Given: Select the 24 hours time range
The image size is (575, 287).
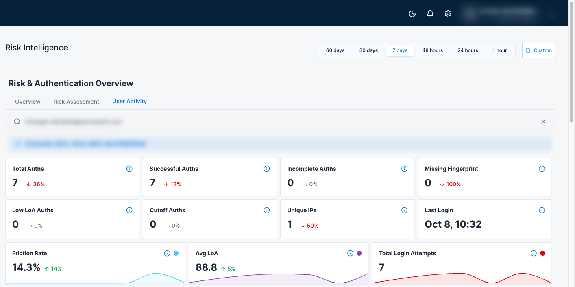Looking at the screenshot, I should (468, 50).
